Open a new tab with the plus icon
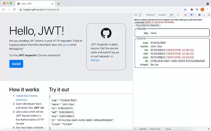Image resolution: width=211 pixels, height=131 pixels. coord(59,4)
